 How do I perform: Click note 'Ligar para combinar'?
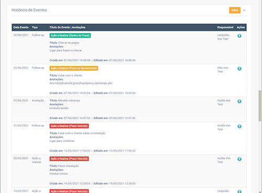pyautogui.click(x=62, y=141)
